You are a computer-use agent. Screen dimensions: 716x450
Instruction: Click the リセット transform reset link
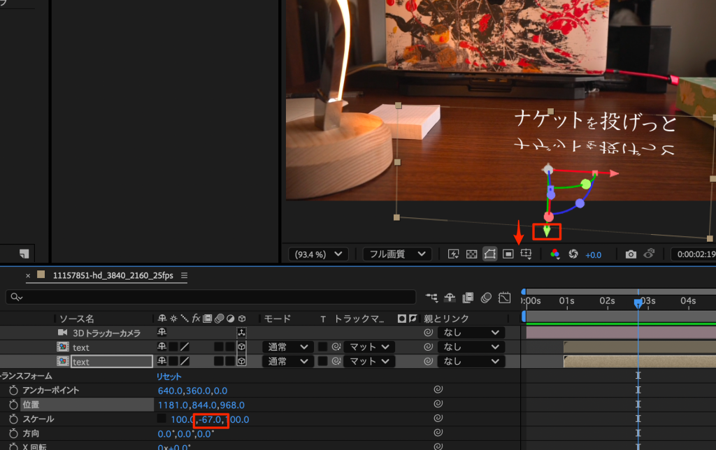tap(169, 376)
